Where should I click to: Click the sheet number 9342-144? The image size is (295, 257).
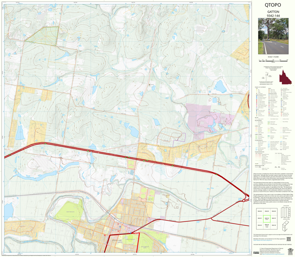click(273, 16)
